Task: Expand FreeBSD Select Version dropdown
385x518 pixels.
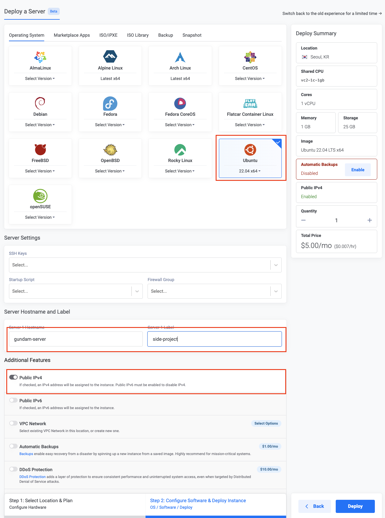Action: click(40, 171)
